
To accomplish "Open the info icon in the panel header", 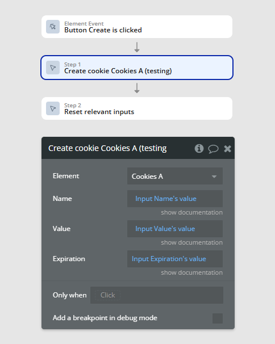I will click(199, 149).
